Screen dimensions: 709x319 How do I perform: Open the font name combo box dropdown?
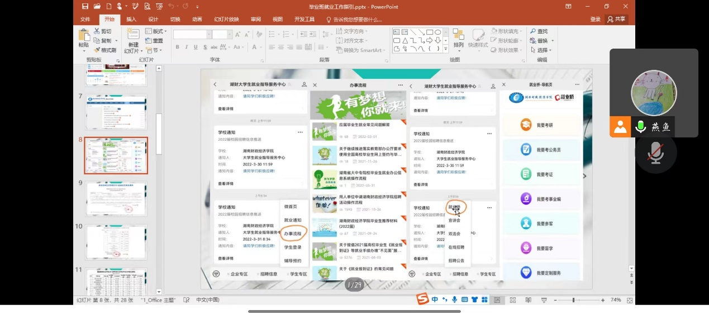(209, 35)
